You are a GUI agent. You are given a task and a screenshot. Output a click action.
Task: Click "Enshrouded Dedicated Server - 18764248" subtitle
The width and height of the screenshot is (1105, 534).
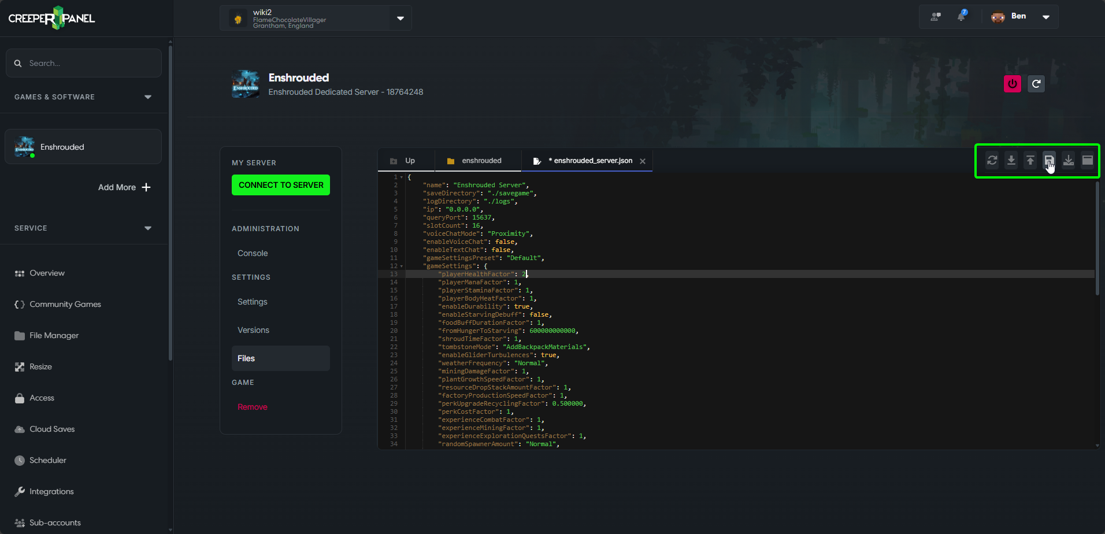point(346,92)
